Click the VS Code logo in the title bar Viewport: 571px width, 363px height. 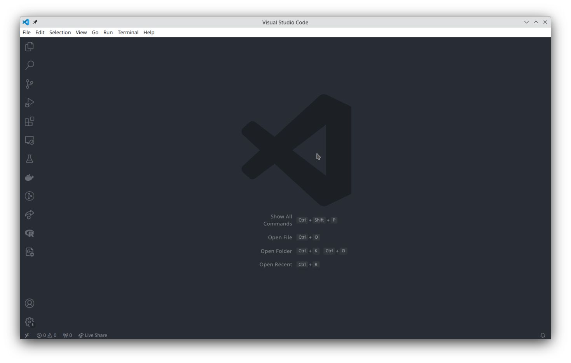click(x=26, y=22)
